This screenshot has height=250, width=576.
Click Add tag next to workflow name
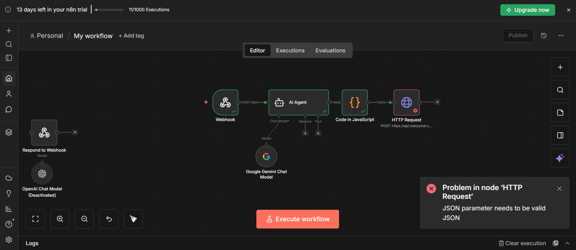click(x=131, y=36)
